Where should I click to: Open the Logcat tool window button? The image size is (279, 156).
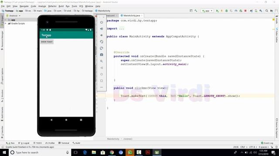pyautogui.click(x=24, y=143)
